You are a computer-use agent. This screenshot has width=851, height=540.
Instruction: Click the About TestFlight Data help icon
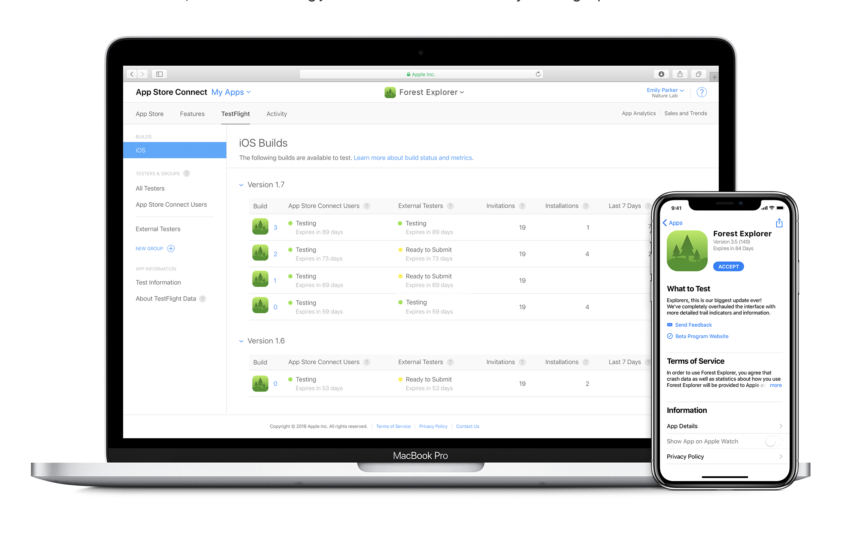(x=203, y=299)
